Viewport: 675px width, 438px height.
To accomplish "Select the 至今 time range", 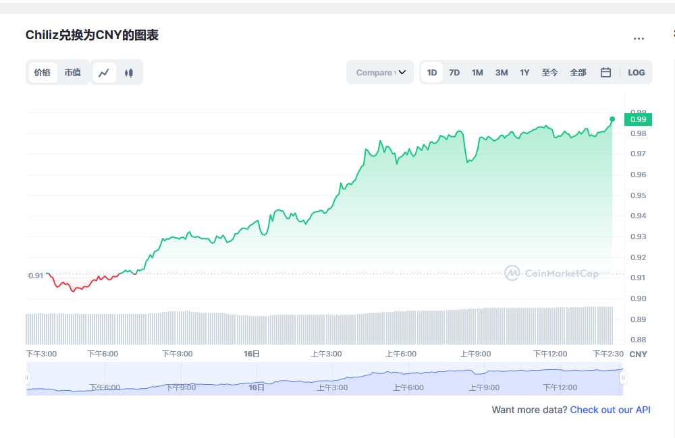I will click(x=549, y=72).
